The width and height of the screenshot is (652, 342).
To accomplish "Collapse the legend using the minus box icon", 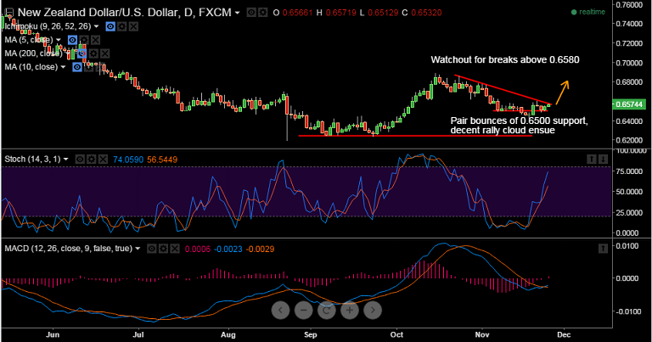I will pos(8,13).
